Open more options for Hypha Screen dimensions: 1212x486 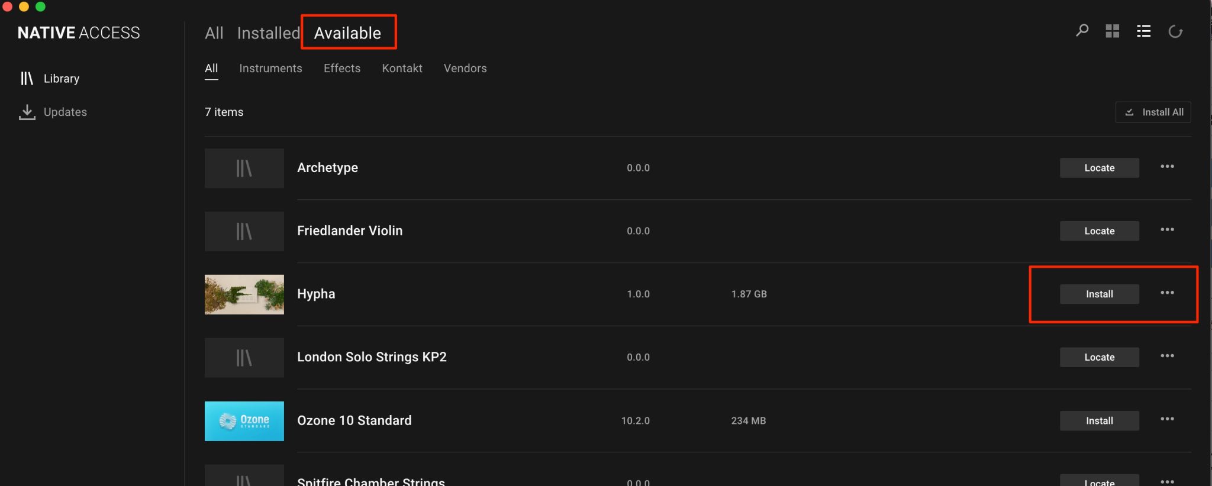tap(1167, 293)
